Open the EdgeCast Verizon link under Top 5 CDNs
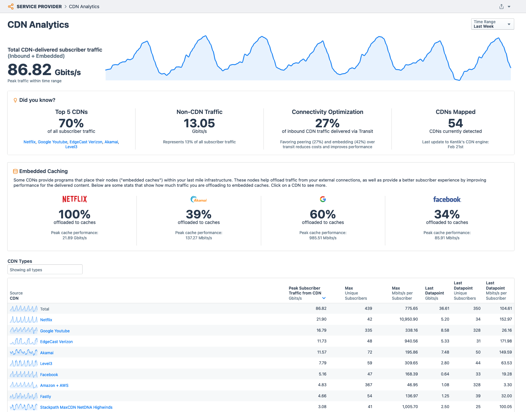This screenshot has height=412, width=526. click(x=86, y=142)
